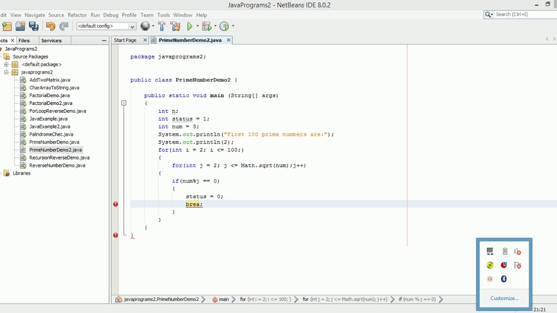Click the globe browser icon in toolbar
This screenshot has height=313, width=557.
pos(145,26)
